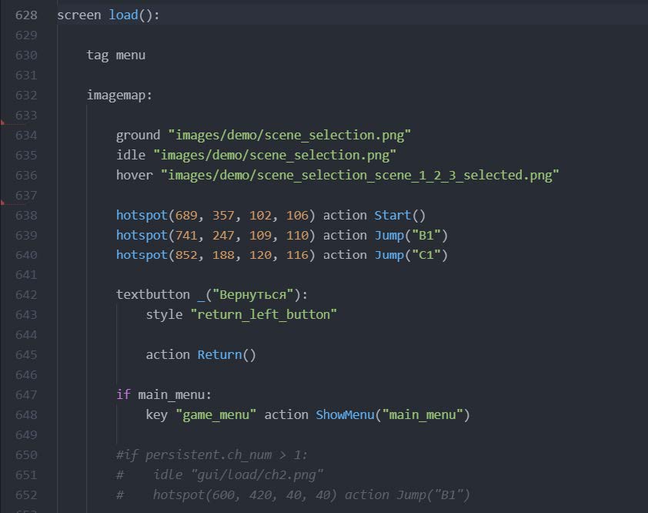648x513 pixels.
Task: Click the "game_menu" string
Action: coord(215,415)
